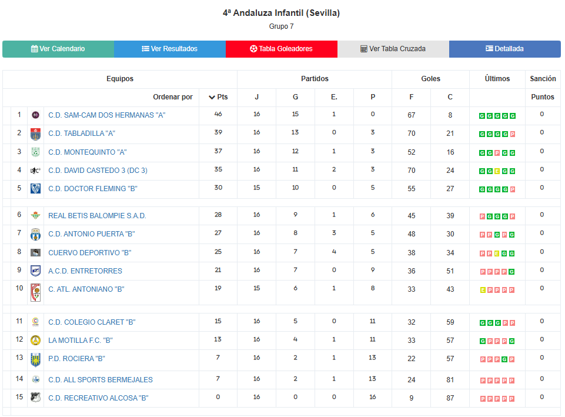The width and height of the screenshot is (565, 417).
Task: Click the C.D. COLEGIO CLARET "B" logo icon
Action: click(35, 322)
